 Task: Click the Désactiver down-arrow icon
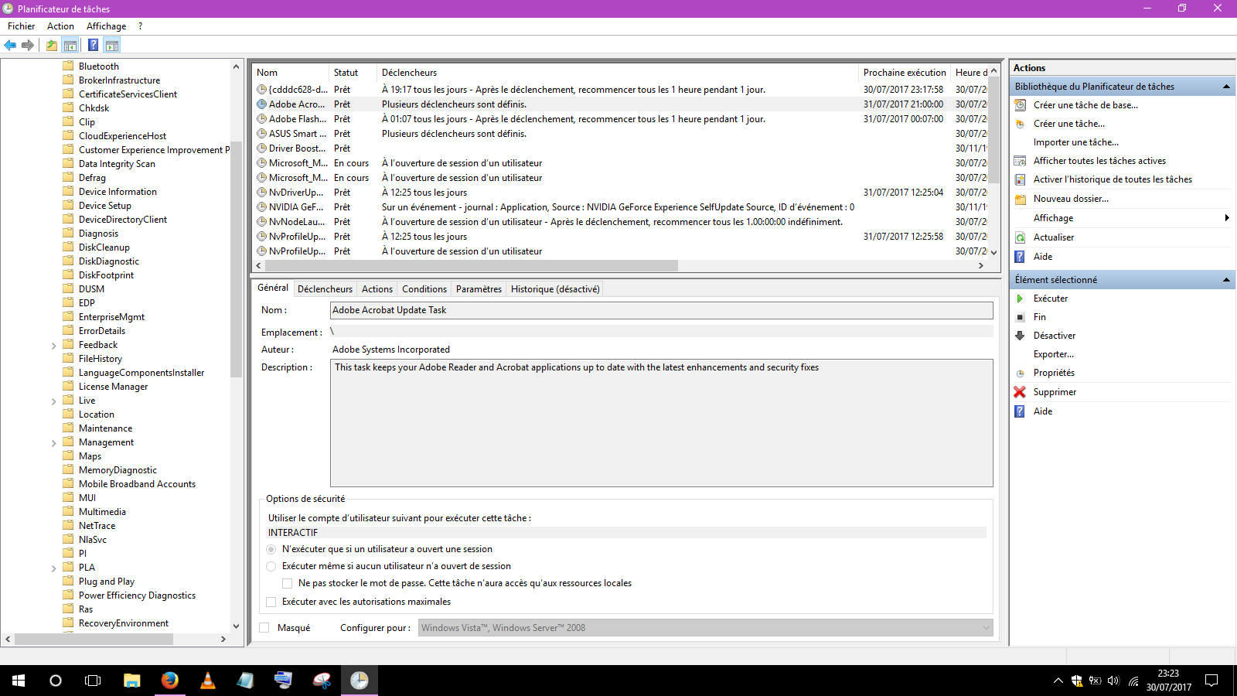click(1020, 336)
